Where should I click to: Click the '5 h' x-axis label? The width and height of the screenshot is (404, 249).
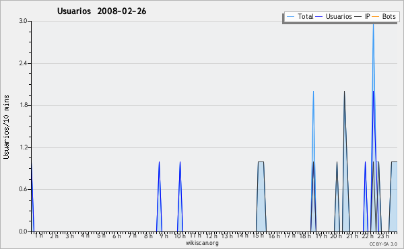click(101, 236)
